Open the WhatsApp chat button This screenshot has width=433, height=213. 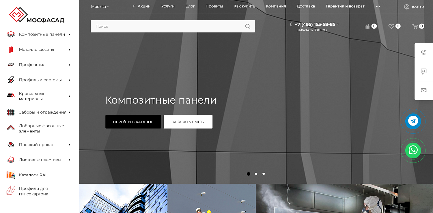coord(413,150)
